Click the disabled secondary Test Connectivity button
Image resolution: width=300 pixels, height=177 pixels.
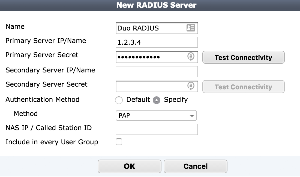(x=243, y=87)
